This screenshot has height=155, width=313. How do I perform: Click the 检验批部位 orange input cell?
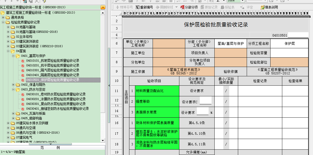tap(289, 62)
